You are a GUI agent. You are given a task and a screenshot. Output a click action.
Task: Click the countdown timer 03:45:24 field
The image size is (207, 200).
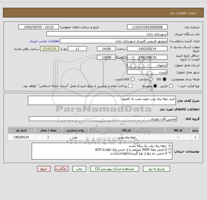[49, 49]
